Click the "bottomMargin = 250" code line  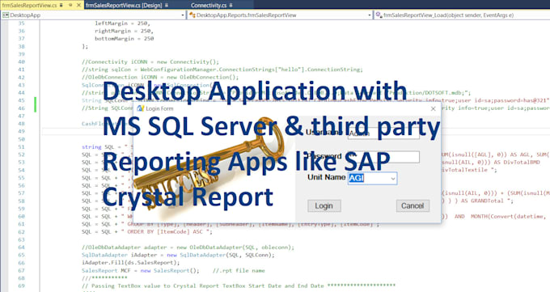point(125,39)
